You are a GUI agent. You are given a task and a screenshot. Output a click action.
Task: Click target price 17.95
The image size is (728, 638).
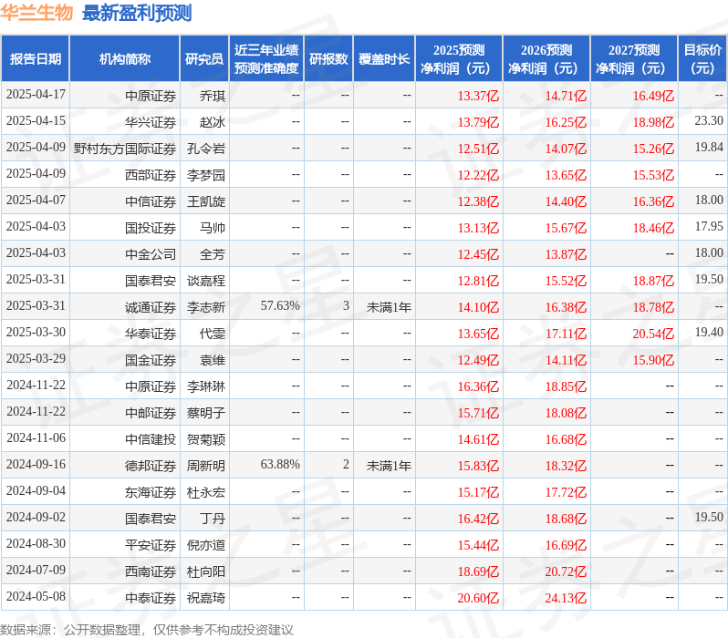[709, 226]
